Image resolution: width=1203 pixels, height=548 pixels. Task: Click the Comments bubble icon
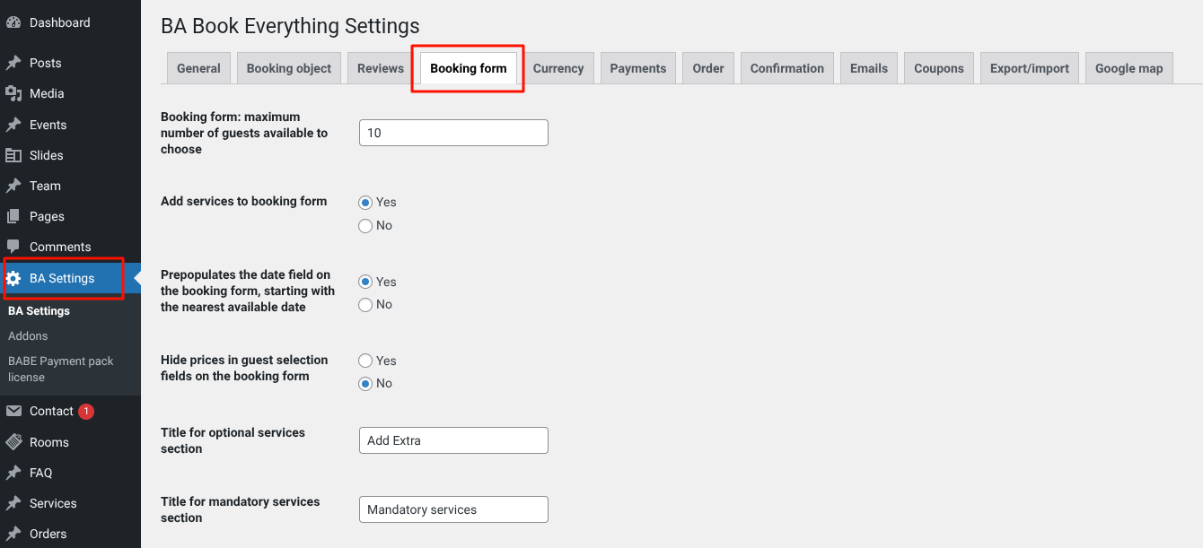click(x=13, y=247)
